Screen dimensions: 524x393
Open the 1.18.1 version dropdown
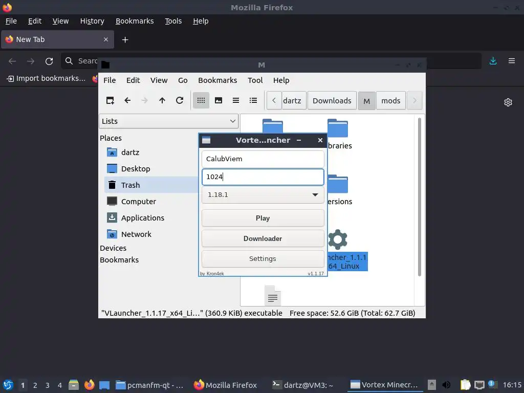[x=263, y=195]
